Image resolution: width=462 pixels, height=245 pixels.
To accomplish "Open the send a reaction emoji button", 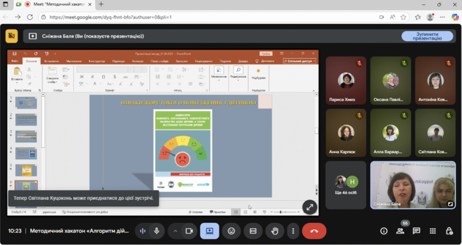I will (x=231, y=231).
